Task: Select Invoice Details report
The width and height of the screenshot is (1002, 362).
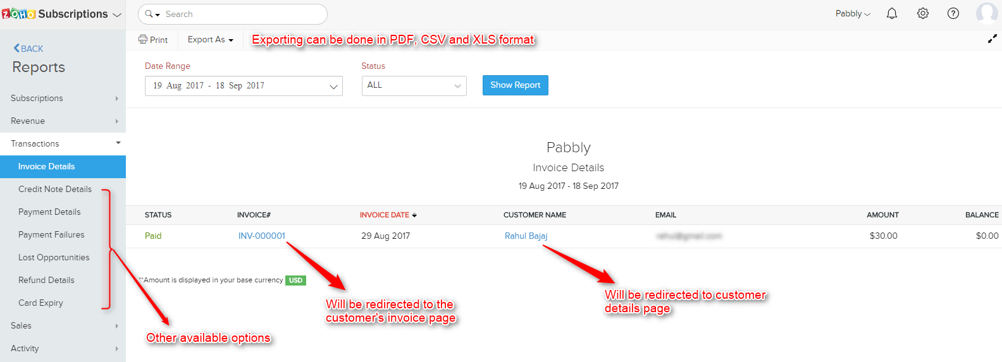Action: coord(63,167)
